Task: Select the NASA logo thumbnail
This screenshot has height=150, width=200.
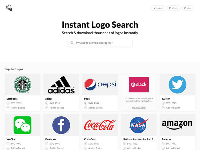Action: [139, 125]
